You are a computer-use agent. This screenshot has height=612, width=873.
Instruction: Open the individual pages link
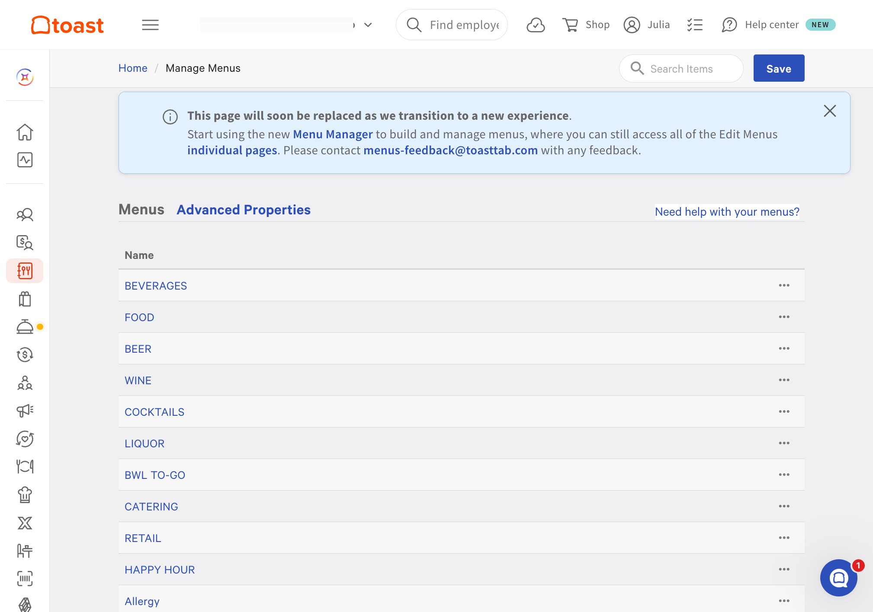232,150
